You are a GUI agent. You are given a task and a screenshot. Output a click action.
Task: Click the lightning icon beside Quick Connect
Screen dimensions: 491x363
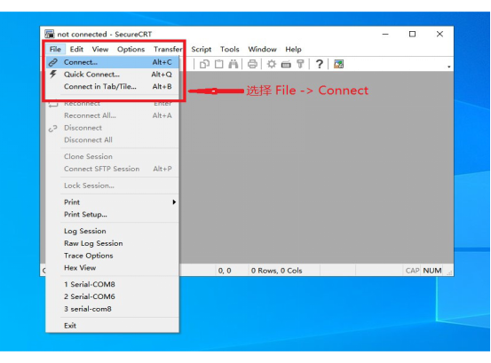53,75
